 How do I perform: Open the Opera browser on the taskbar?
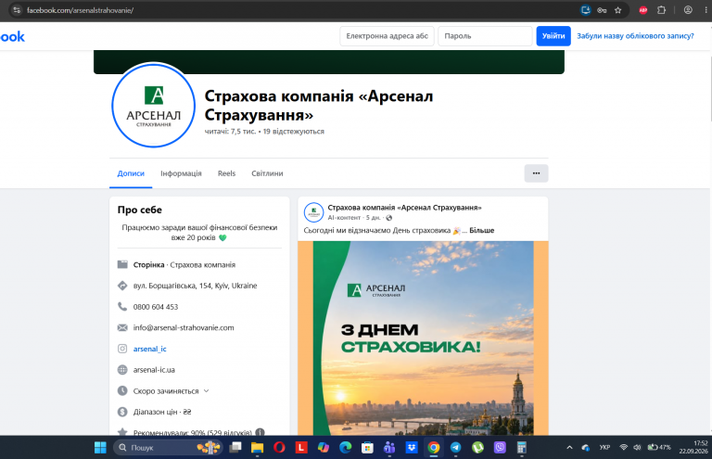[279, 448]
